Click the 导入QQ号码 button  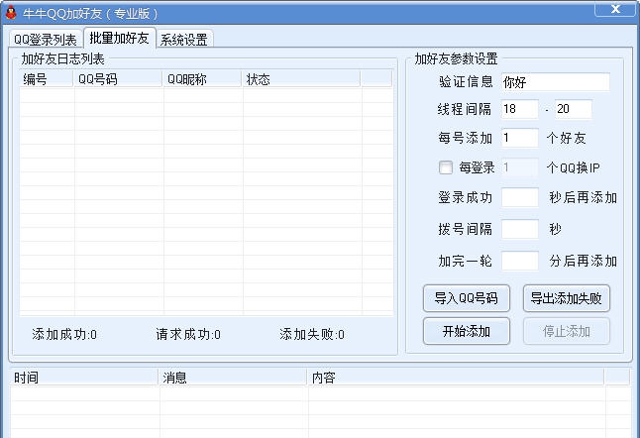click(466, 298)
